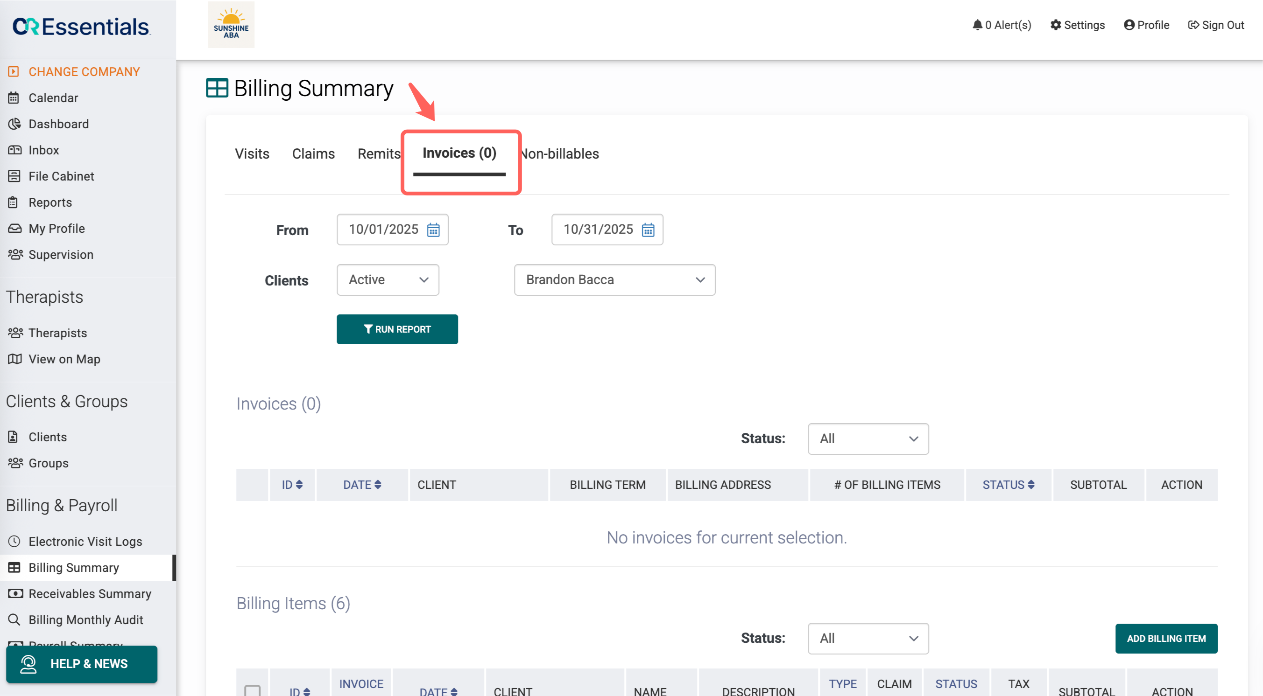Click the Sunshine ABA company logo
The image size is (1263, 696).
pos(231,24)
